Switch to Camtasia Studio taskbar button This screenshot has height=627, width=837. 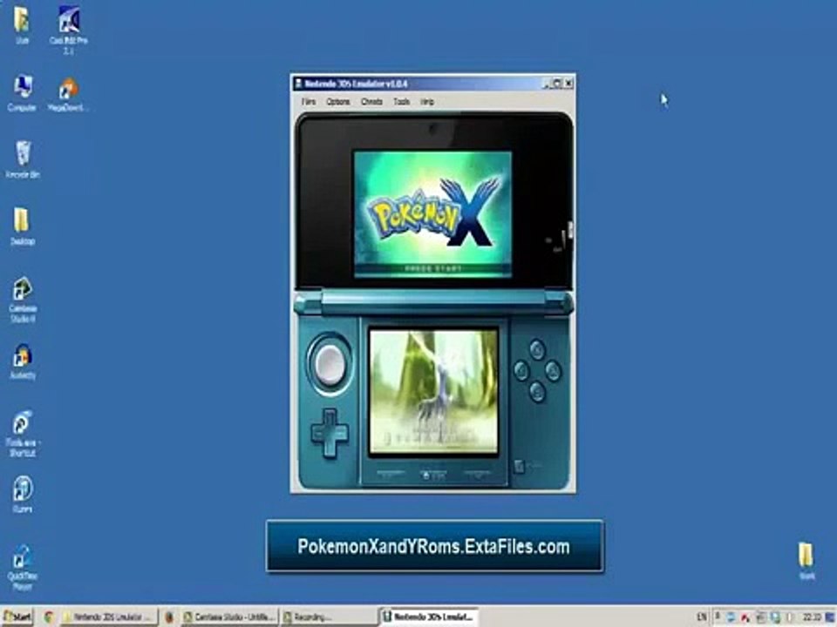[229, 617]
